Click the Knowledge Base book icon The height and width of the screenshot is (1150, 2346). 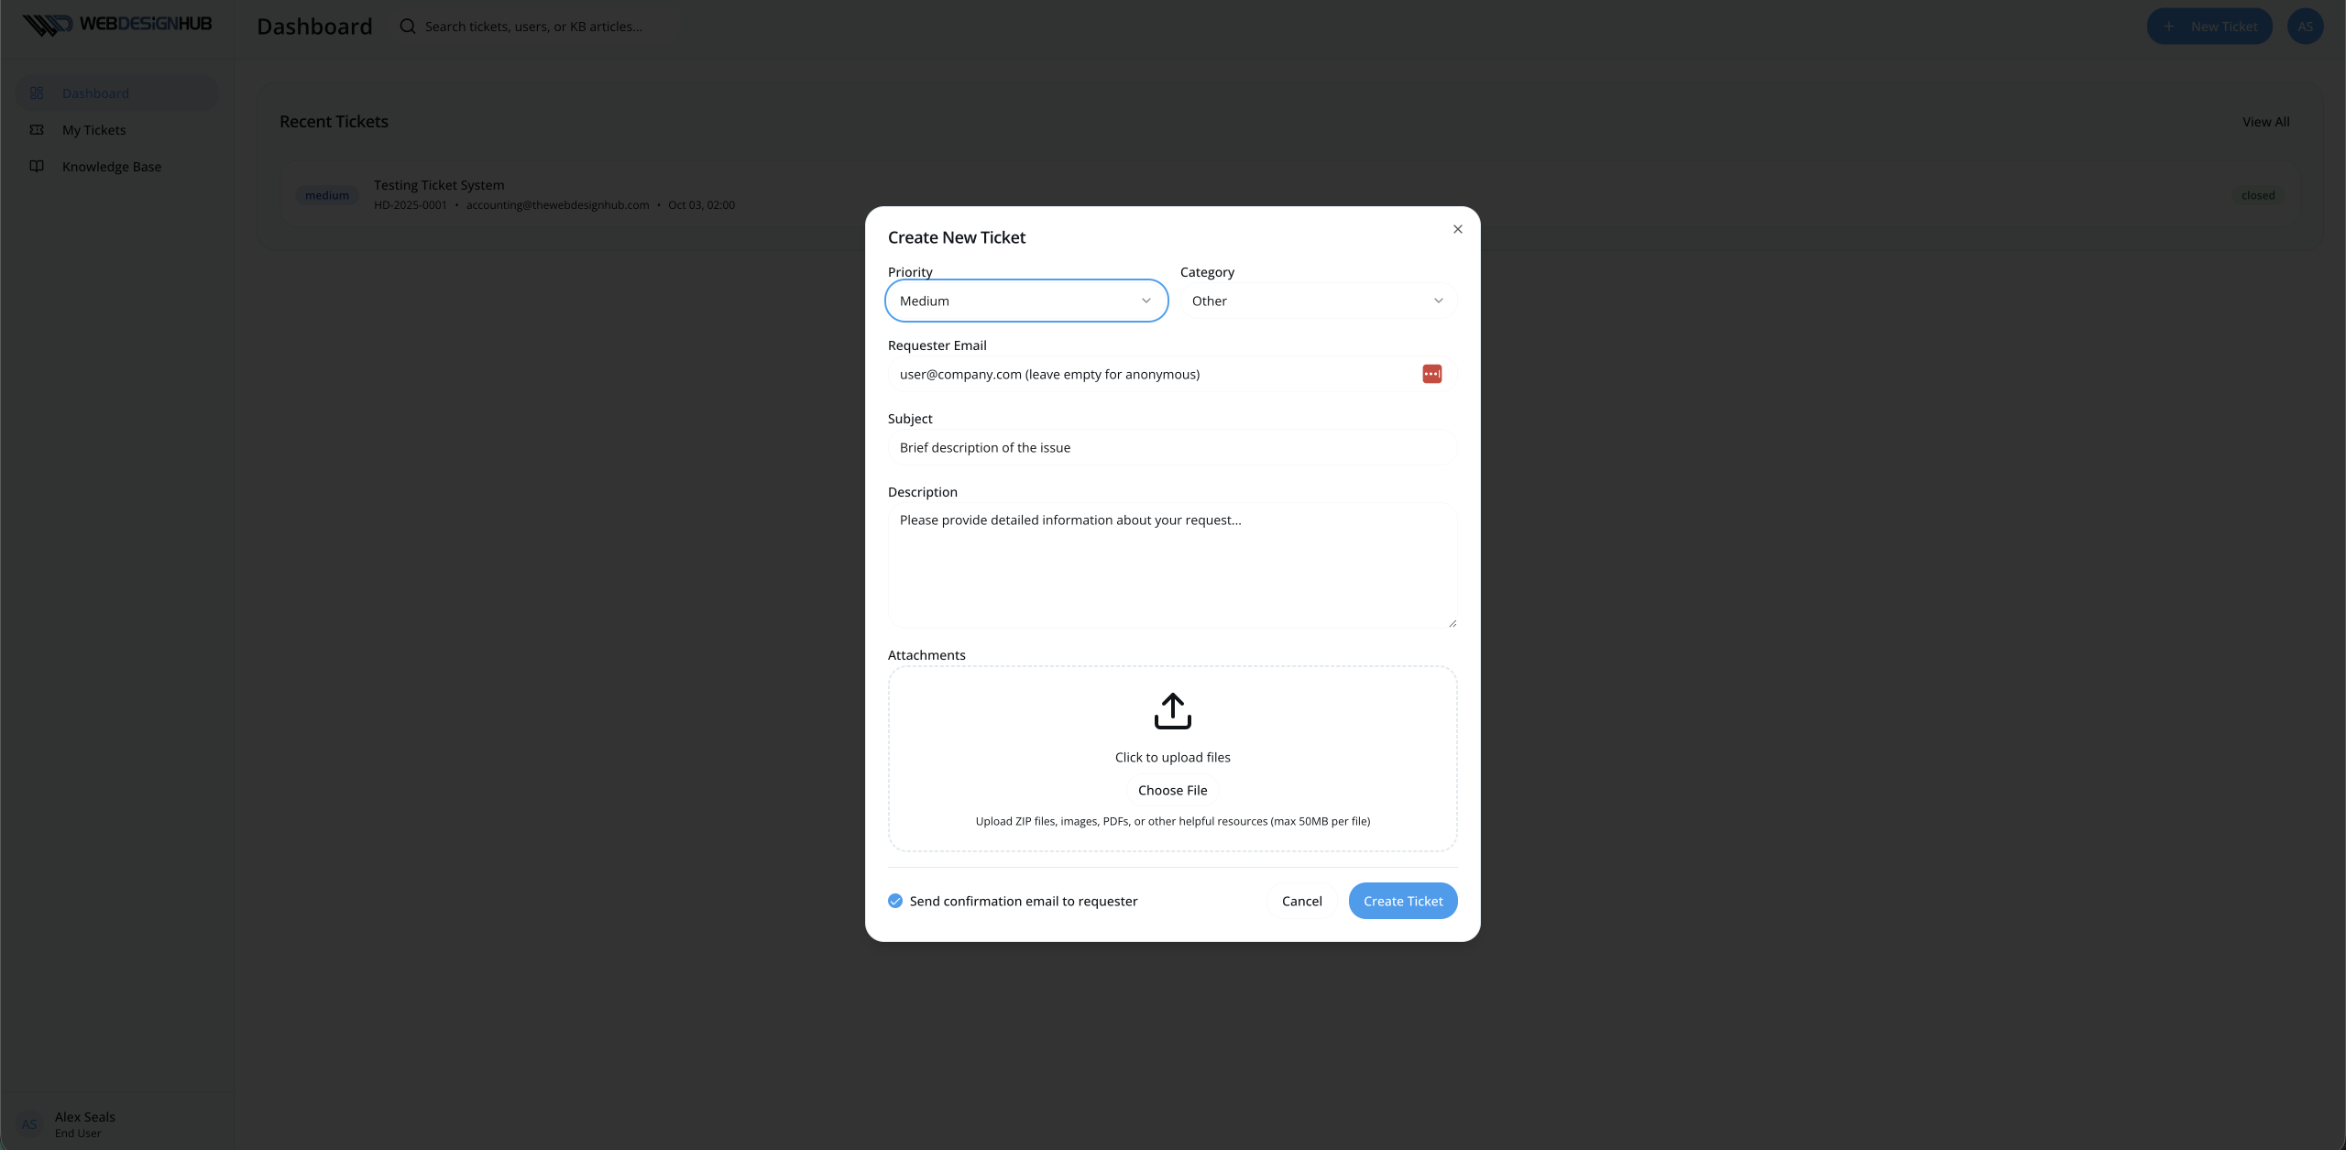pos(37,167)
